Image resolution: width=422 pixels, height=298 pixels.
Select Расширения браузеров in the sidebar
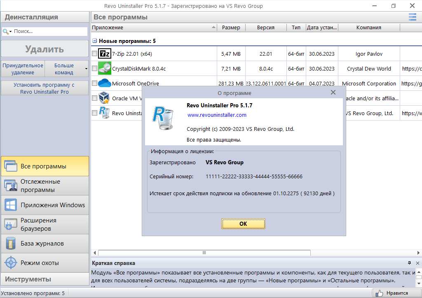(x=45, y=224)
